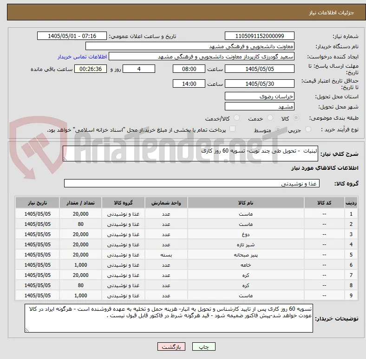Click the نام کالا column header
This screenshot has height=359, width=366.
click(246, 203)
